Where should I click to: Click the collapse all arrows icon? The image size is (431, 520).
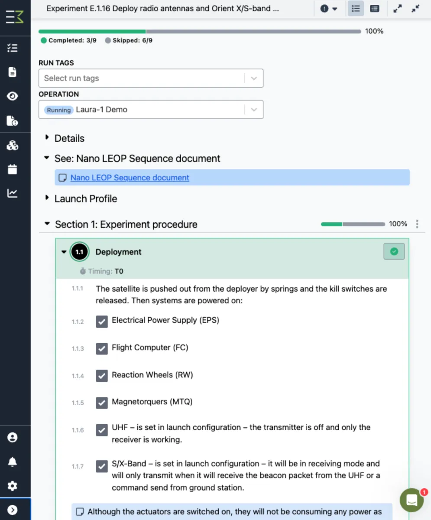click(415, 9)
